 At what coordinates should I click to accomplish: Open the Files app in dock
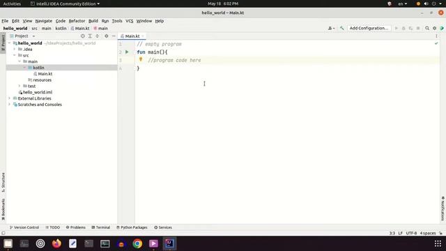coord(8,243)
